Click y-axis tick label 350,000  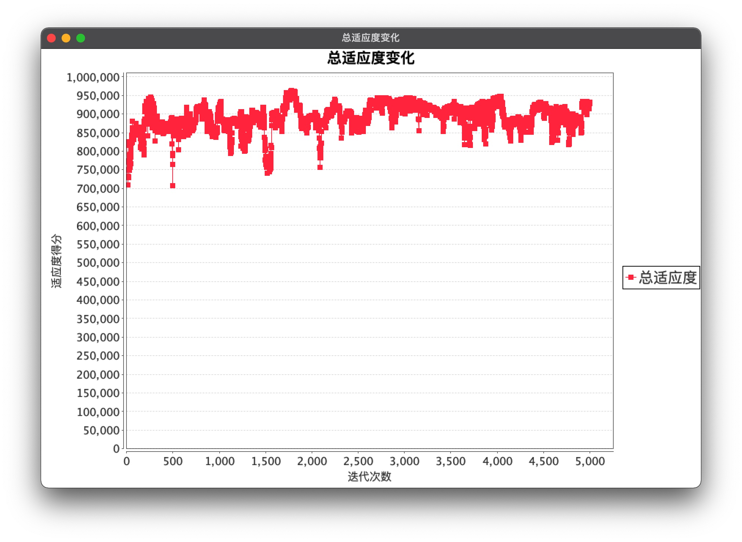tap(98, 319)
